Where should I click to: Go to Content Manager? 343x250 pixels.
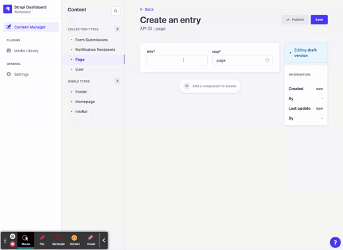31,27
